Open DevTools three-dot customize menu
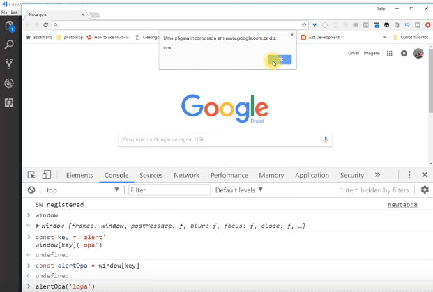Image resolution: width=433 pixels, height=292 pixels. 409,176
